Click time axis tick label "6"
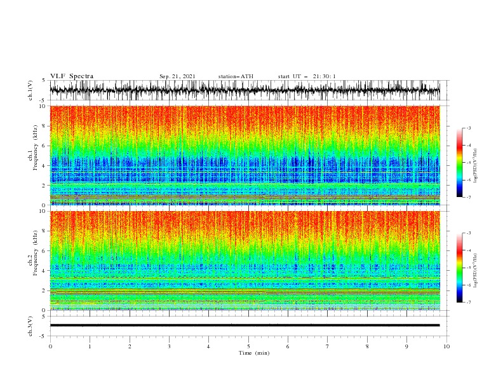Screen dimensions: 503x389 pos(288,346)
